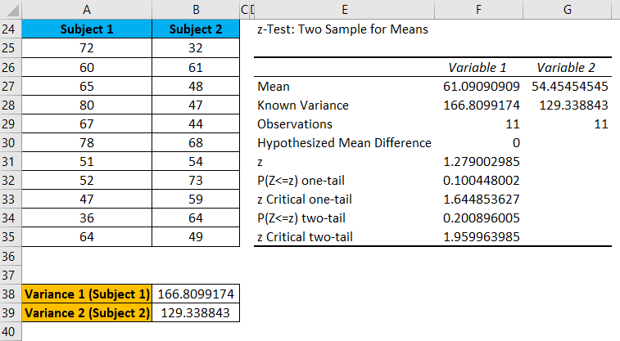Viewport: 620px width, 341px height.
Task: Click the row 36 header
Action: 10,256
